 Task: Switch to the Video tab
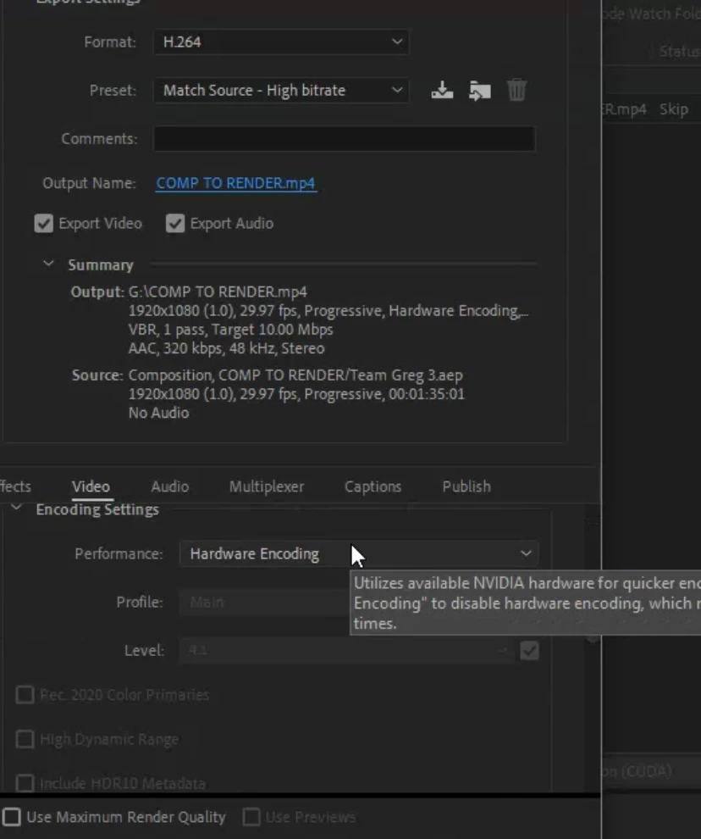click(x=91, y=486)
